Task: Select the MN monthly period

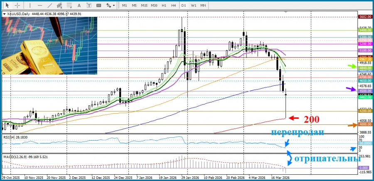Action: tap(203, 5)
